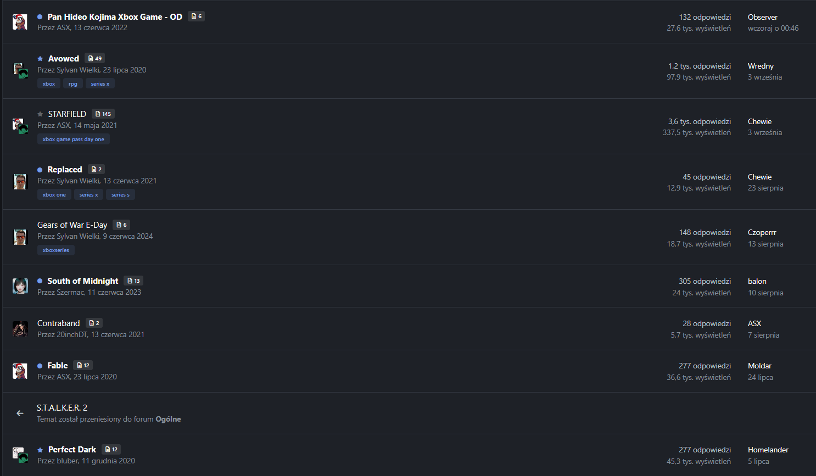Click unread dot beside Pan Hideo Kojima topic
This screenshot has height=476, width=816.
click(40, 17)
